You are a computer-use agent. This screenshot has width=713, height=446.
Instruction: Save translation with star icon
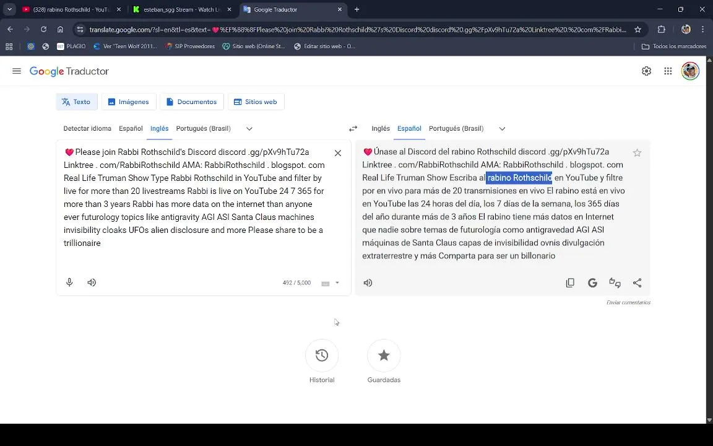click(637, 153)
